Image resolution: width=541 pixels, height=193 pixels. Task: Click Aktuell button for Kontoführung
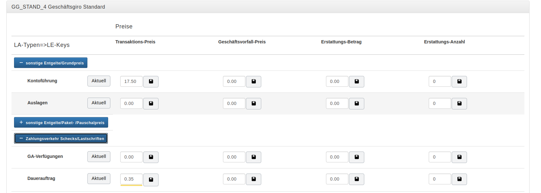(99, 81)
